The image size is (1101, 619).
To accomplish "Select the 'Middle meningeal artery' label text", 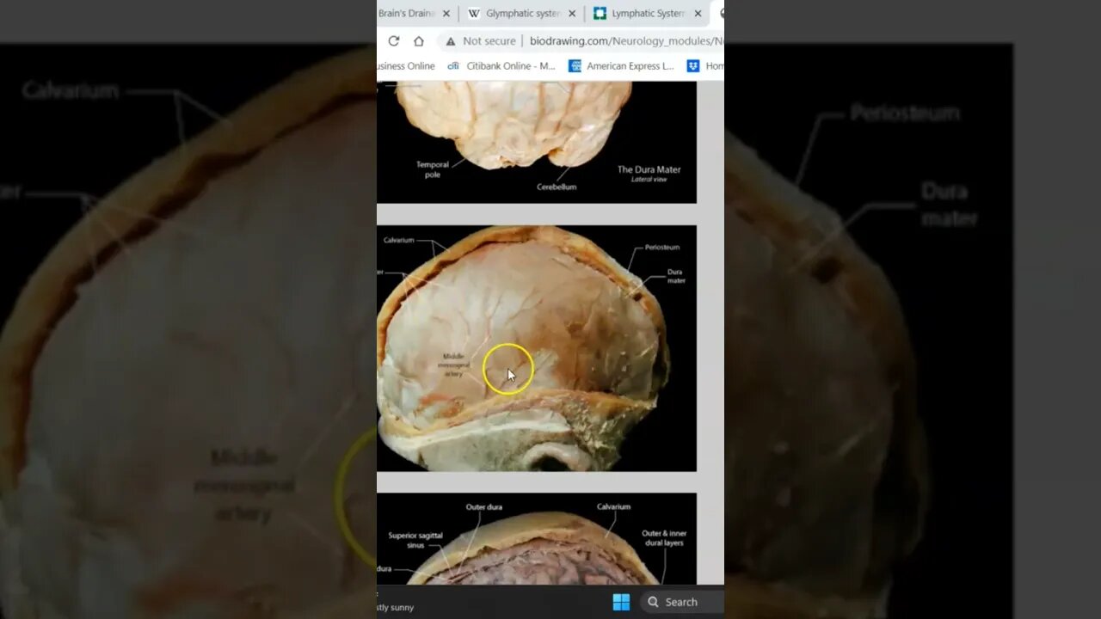I will click(x=453, y=365).
